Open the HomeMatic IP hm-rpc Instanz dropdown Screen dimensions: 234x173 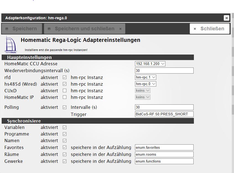(142, 97)
